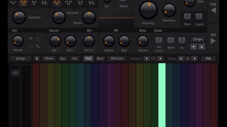Enable the Arp switch
Screen dimensions: 227x127
click(182, 41)
